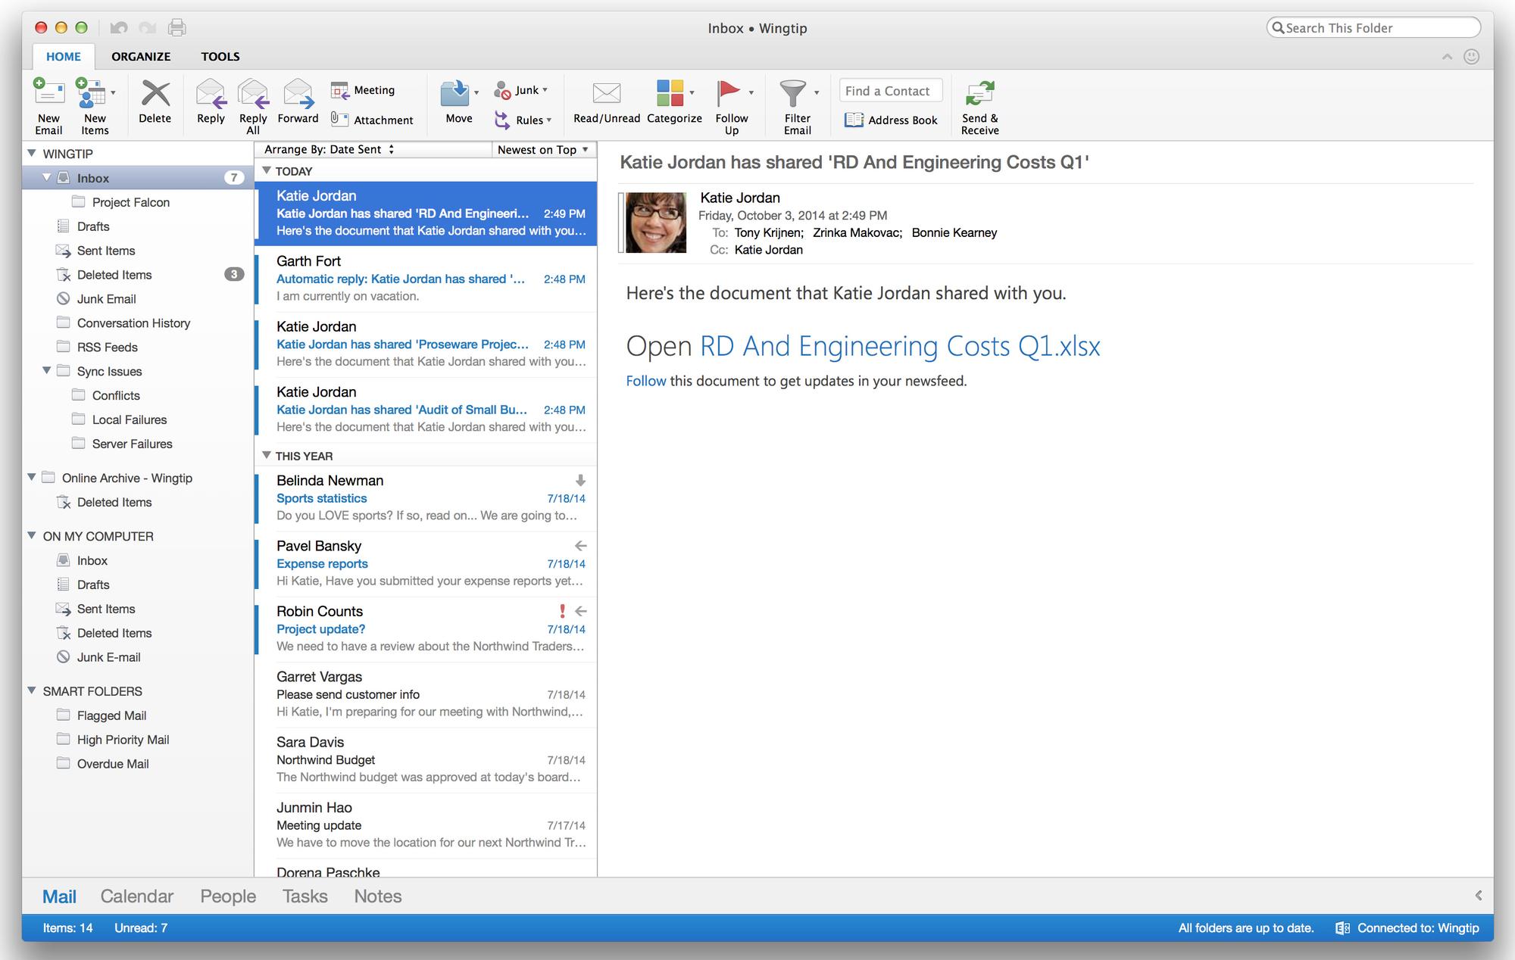Switch to the Tasks view

pos(305,896)
